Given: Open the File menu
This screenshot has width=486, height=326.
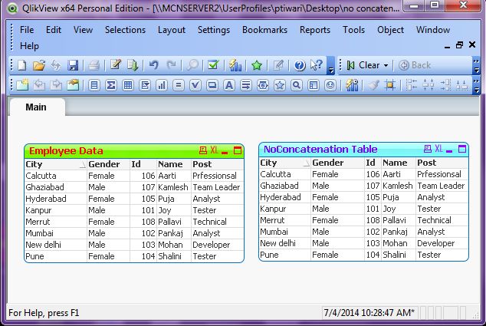Looking at the screenshot, I should (x=27, y=30).
